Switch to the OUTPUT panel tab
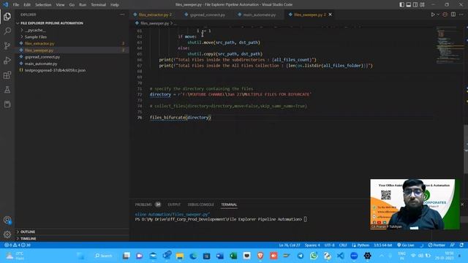The image size is (468, 263). (174, 205)
